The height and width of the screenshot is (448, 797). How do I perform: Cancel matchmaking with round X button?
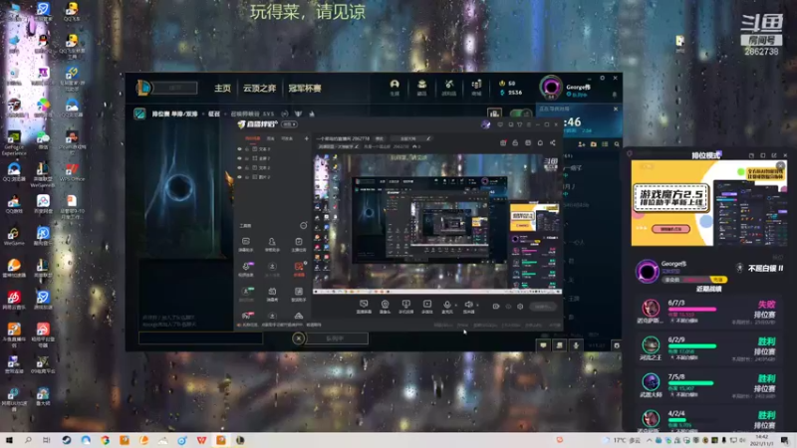point(299,338)
